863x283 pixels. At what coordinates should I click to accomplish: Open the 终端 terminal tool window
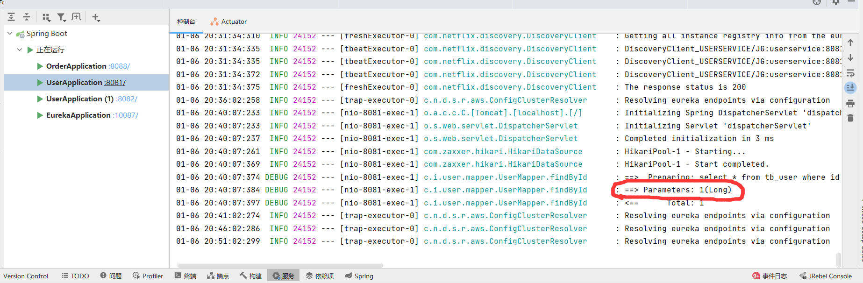[x=185, y=276]
